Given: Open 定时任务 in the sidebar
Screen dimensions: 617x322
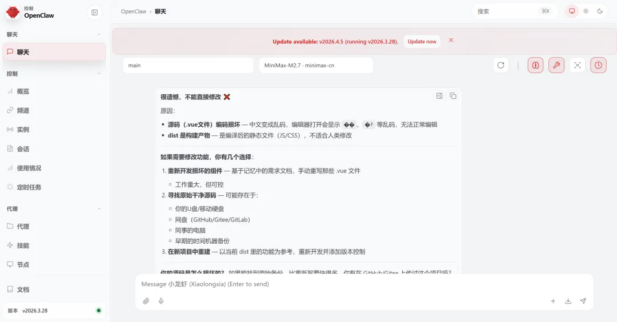Looking at the screenshot, I should [x=54, y=187].
